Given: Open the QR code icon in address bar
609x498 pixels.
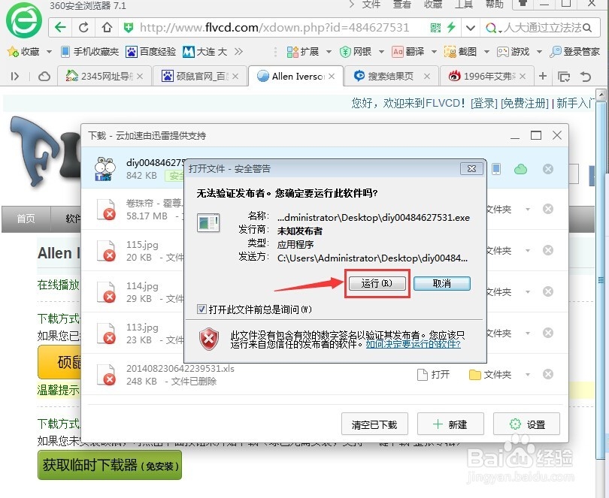Looking at the screenshot, I should (436, 28).
